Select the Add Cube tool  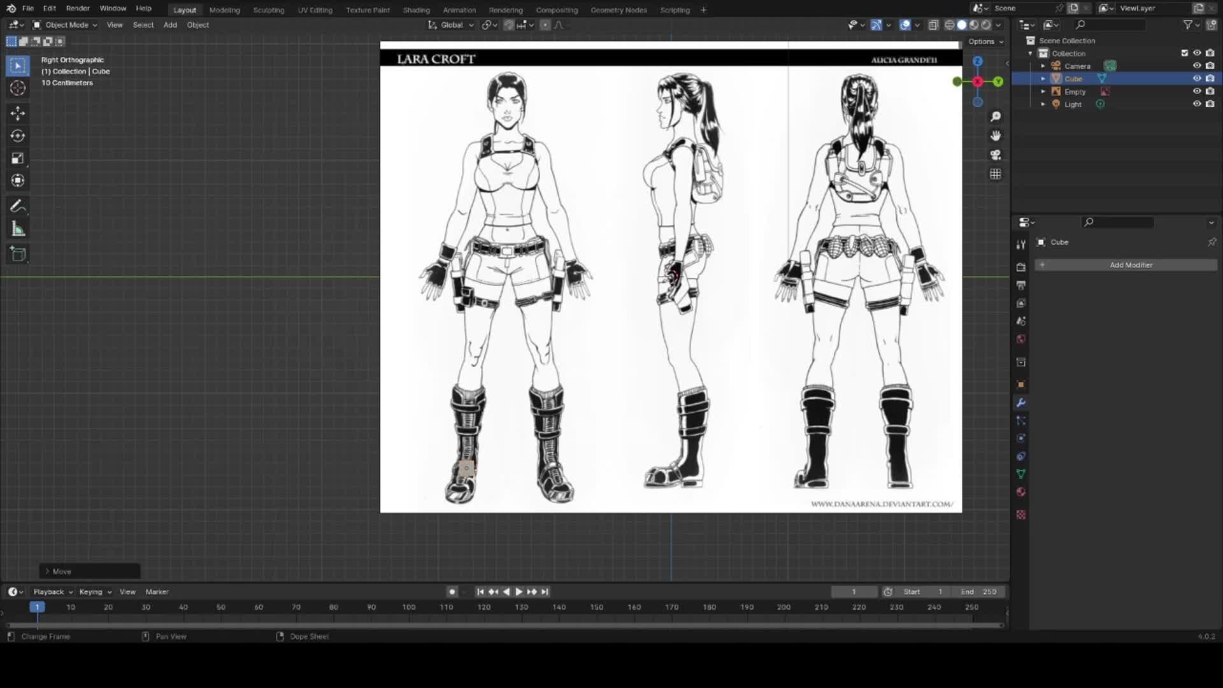[x=17, y=254]
